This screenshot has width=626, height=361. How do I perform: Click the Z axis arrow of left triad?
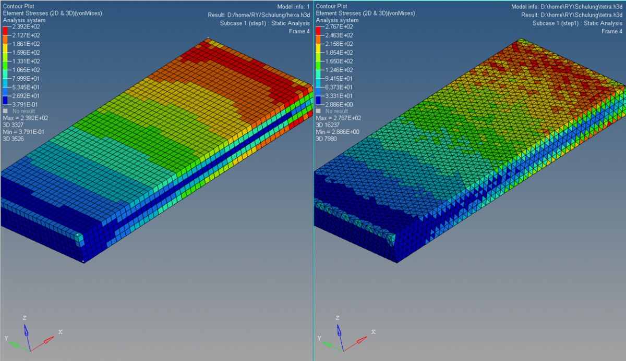pos(26,329)
